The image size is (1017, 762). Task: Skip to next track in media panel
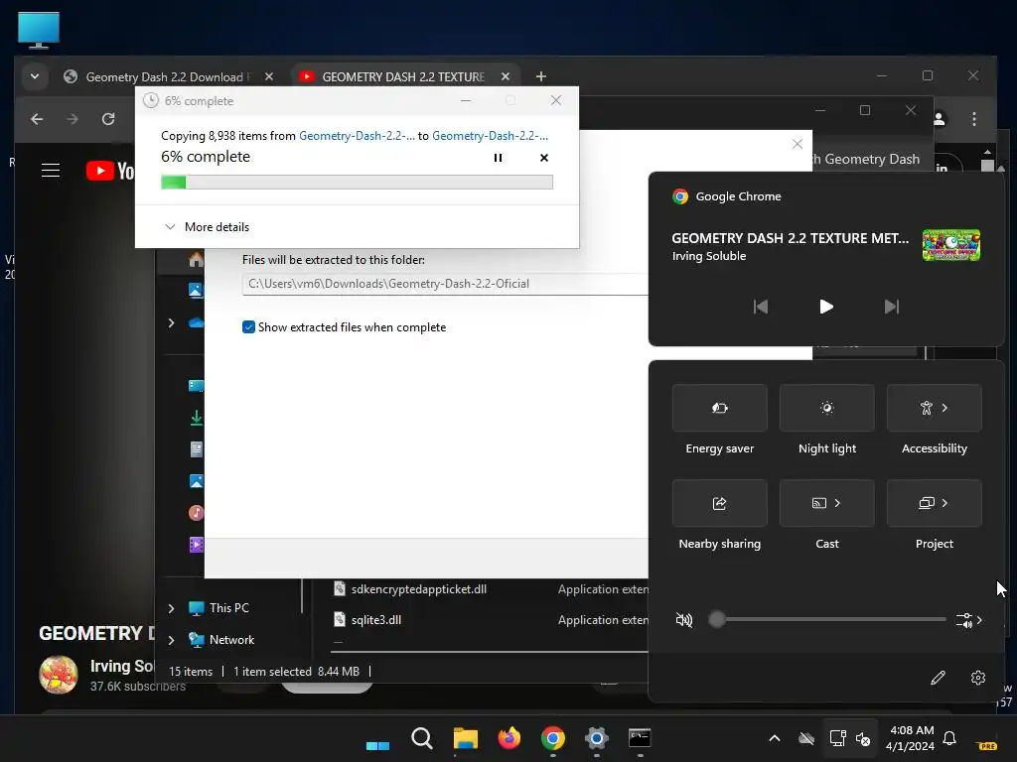click(892, 307)
